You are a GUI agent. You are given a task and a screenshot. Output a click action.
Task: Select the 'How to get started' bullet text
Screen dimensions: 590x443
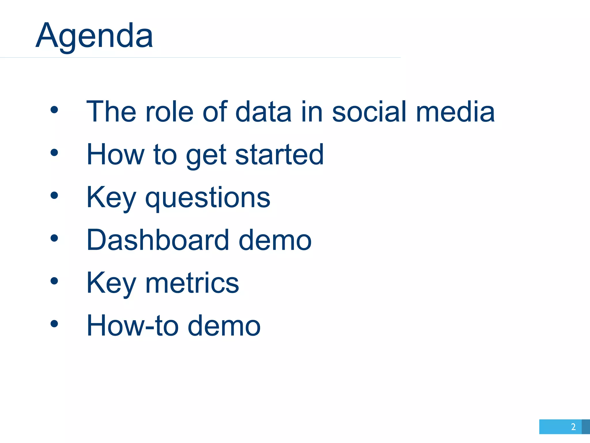(205, 155)
